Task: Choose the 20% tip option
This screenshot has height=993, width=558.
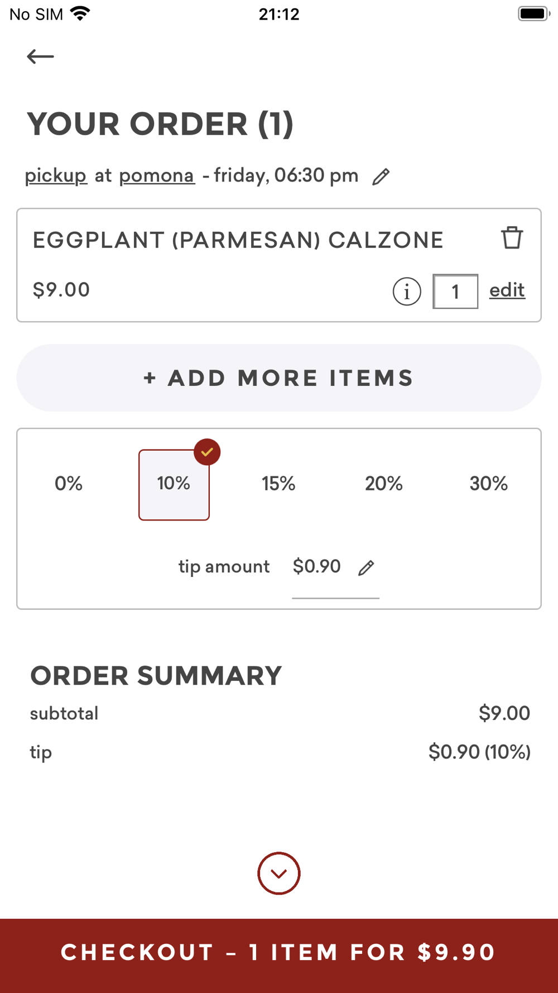Action: (x=384, y=484)
